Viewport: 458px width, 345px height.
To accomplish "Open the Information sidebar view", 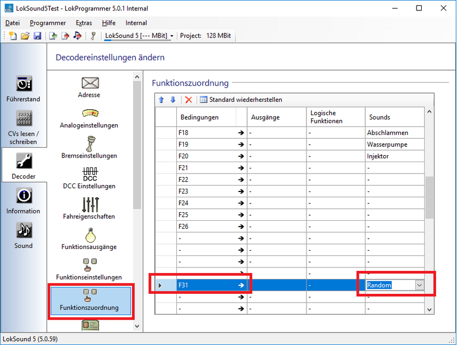I will click(x=24, y=201).
